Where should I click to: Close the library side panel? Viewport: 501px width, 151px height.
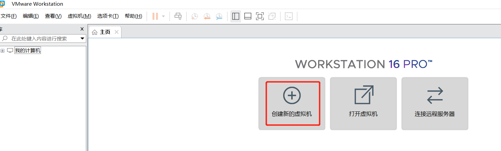[82, 29]
